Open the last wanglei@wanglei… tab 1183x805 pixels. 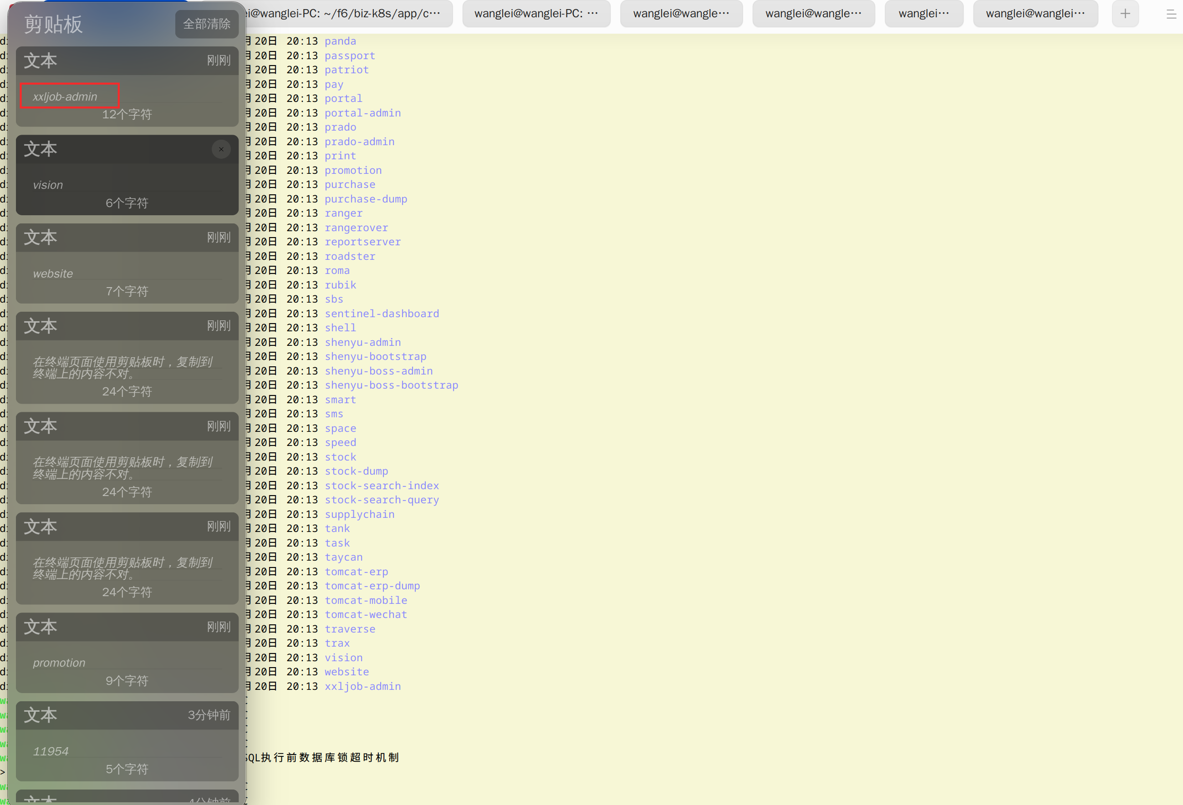pos(1035,14)
